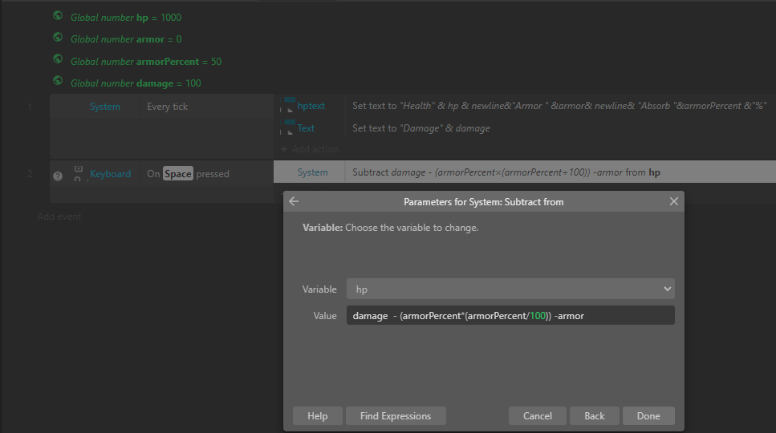Close the Parameters for System dialog
The height and width of the screenshot is (433, 776).
coord(673,201)
